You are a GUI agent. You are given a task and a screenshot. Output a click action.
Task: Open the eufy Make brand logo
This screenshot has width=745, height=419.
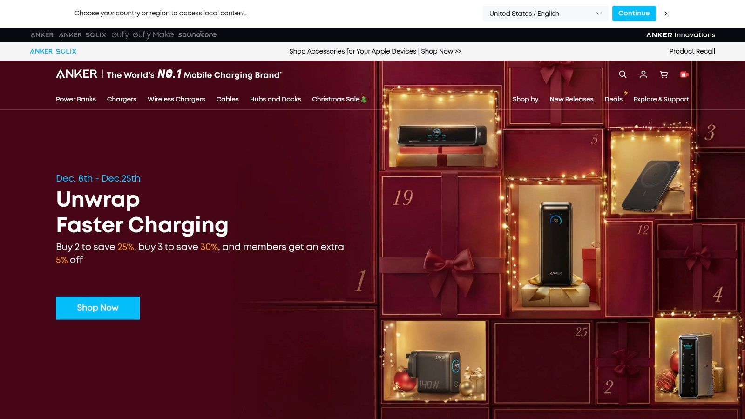(153, 35)
